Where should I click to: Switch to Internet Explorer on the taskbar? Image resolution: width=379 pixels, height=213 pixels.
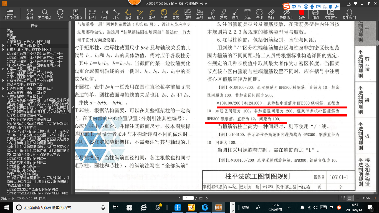tap(143, 207)
